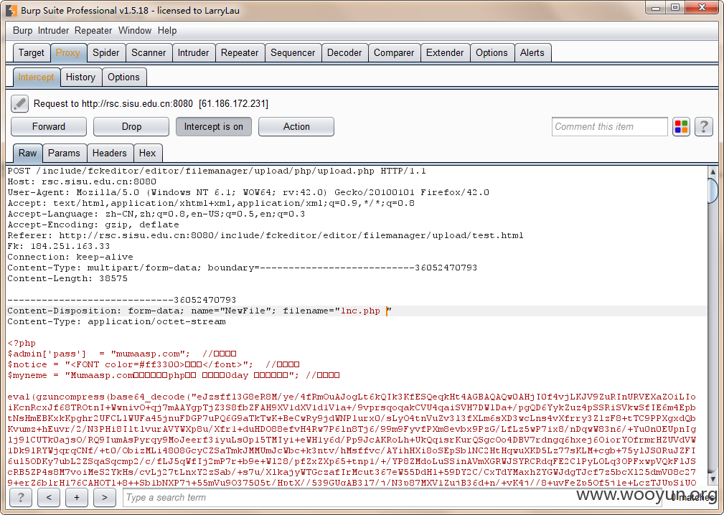Click the search help question mark button
Viewport: 724px width, 515px height.
[21, 498]
